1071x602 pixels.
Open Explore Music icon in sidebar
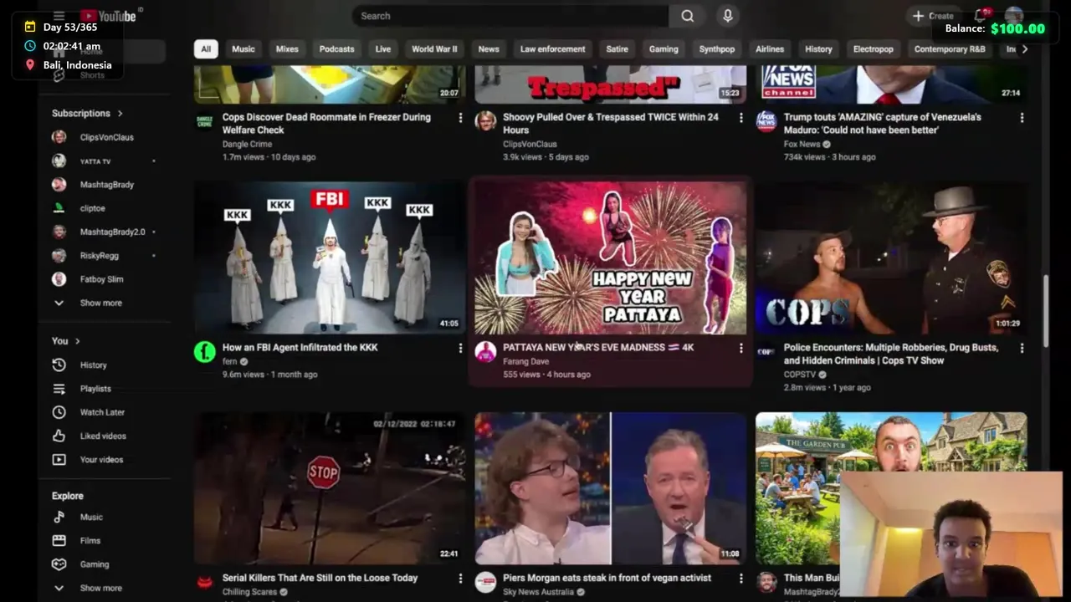(59, 518)
